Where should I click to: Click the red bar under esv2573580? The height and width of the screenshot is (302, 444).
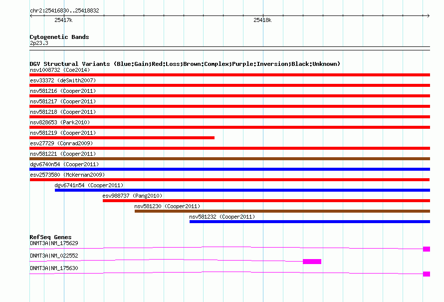(229, 180)
